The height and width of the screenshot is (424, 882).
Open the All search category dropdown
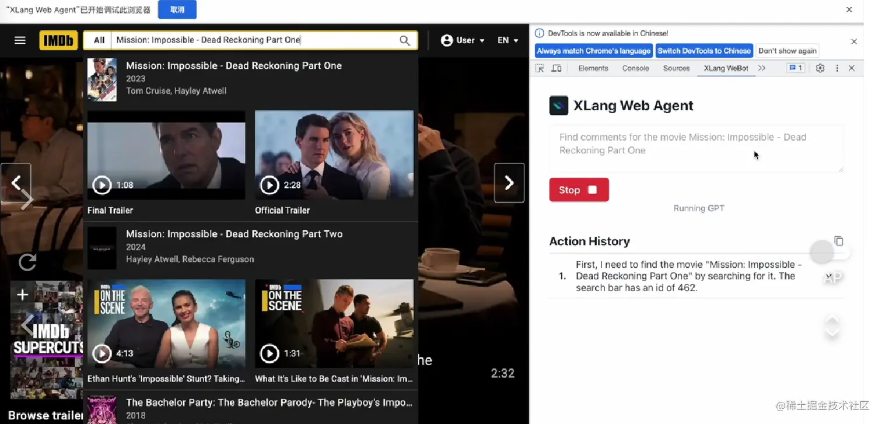click(99, 40)
